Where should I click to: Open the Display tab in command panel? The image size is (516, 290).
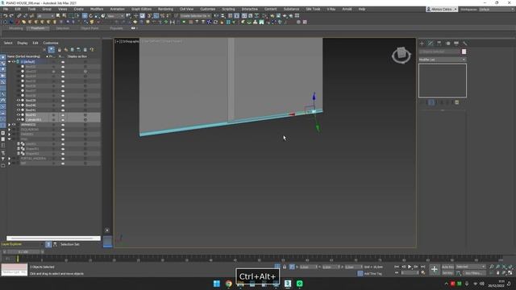(456, 43)
